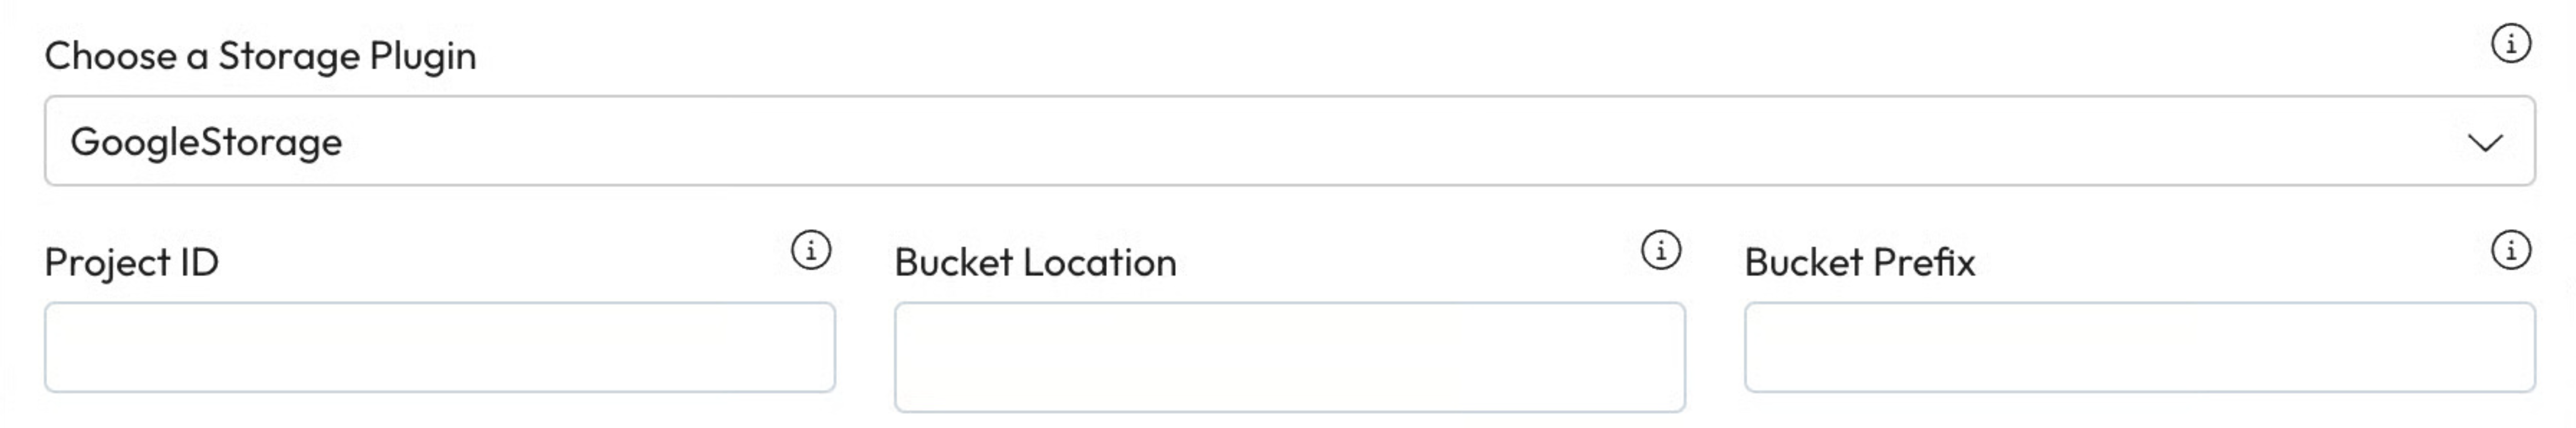Click the Bucket Location info icon
Screen dimensions: 2576x428
1661,250
